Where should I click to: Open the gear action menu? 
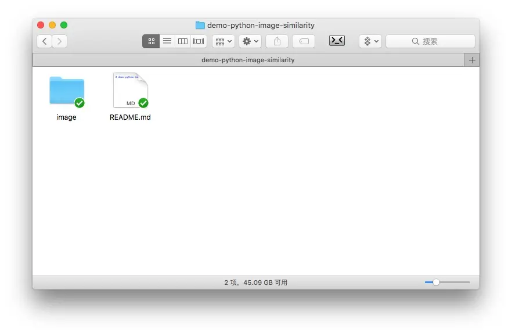250,41
